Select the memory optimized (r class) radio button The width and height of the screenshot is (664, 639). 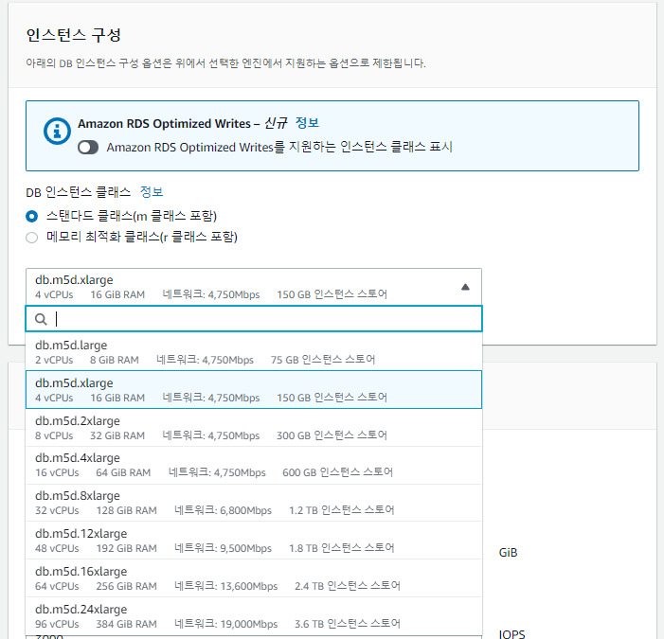[x=32, y=237]
